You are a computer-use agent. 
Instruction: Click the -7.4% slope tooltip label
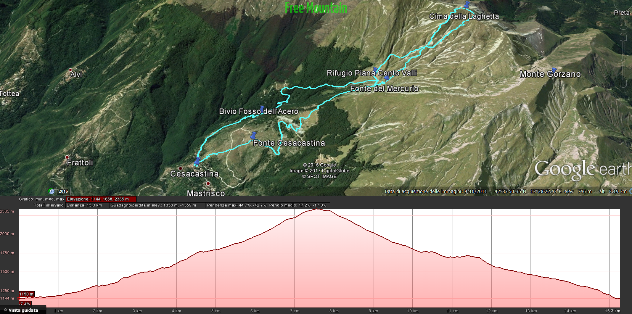click(x=25, y=304)
